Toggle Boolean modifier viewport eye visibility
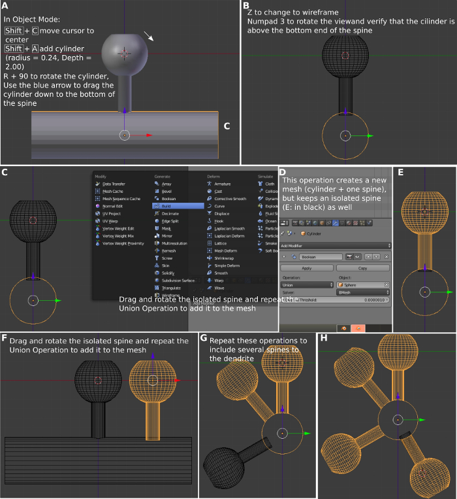Image resolution: width=457 pixels, height=499 pixels. pyautogui.click(x=357, y=257)
